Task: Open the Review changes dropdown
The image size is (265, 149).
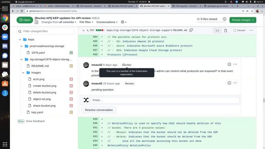Action: [x=243, y=20]
